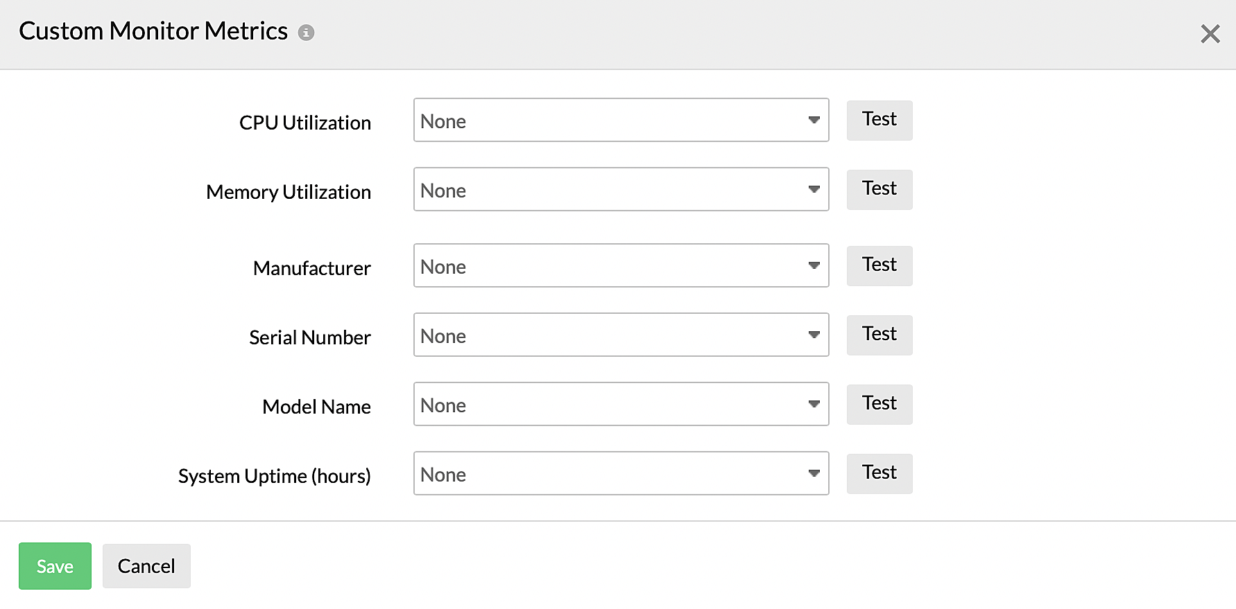Click the dropdown arrow for System Uptime
1236x609 pixels.
click(x=813, y=473)
